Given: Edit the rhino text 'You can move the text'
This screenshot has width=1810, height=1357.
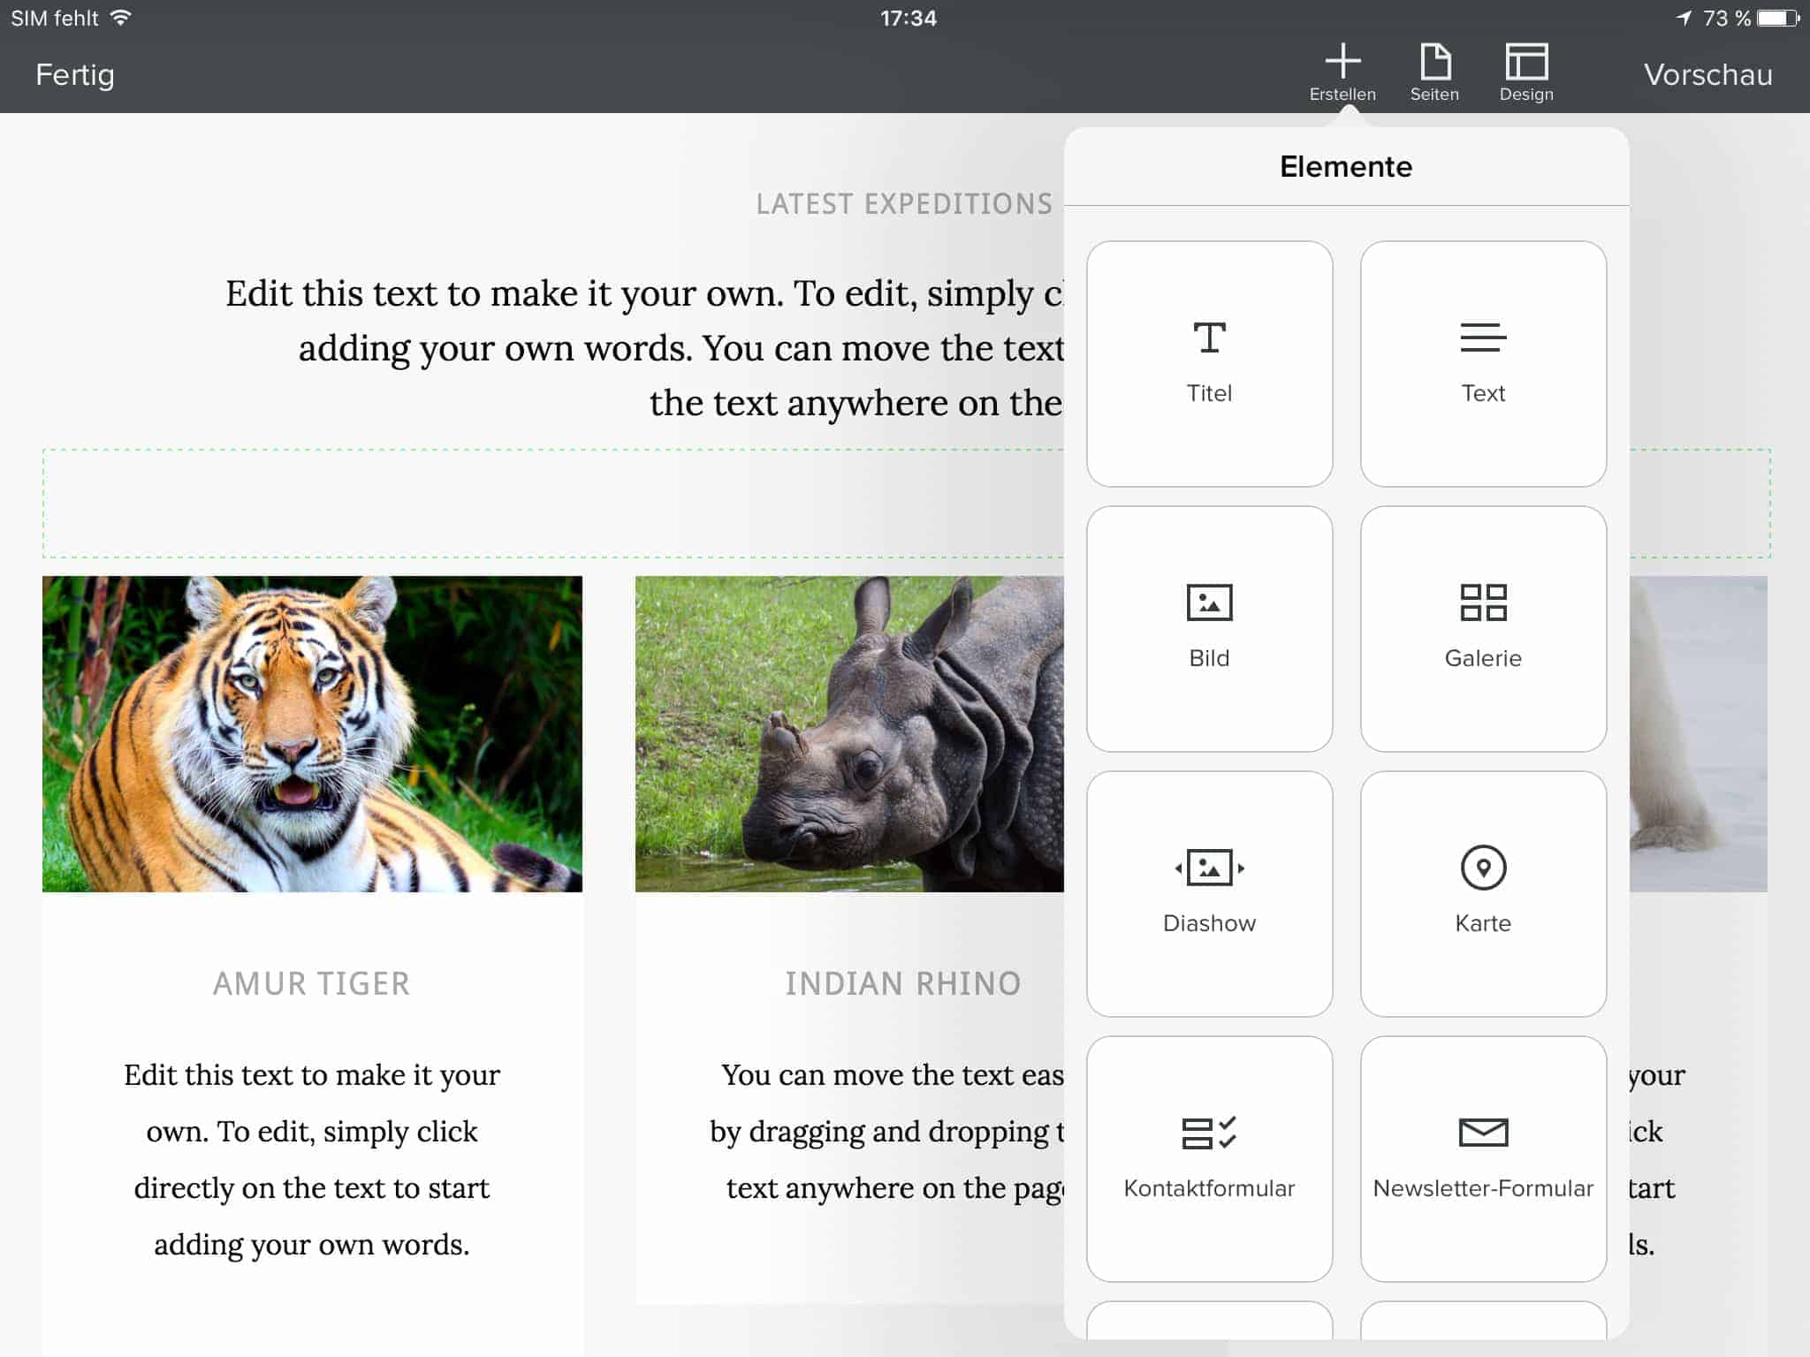Looking at the screenshot, I should click(x=887, y=1131).
